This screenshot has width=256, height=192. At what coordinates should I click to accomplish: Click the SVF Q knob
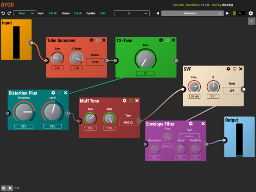(x=213, y=87)
